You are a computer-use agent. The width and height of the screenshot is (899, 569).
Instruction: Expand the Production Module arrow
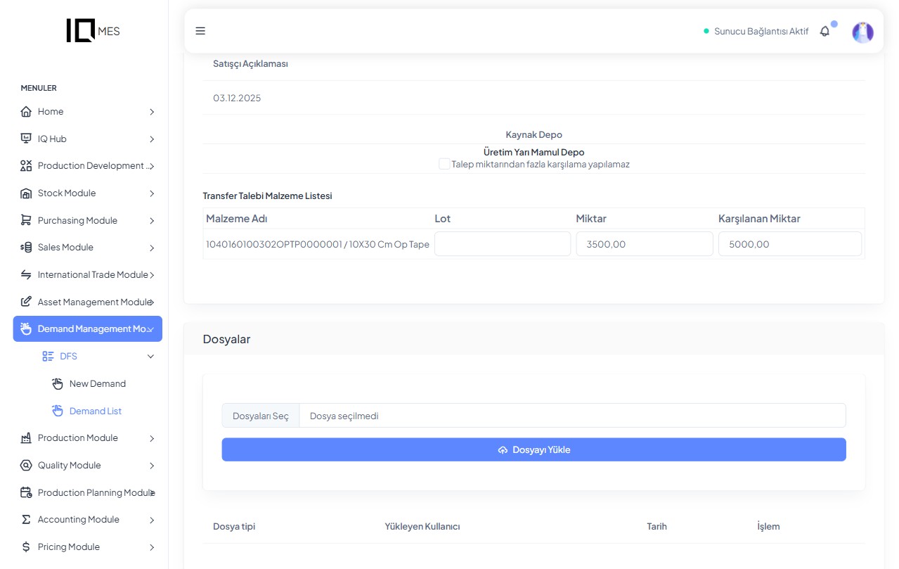[152, 438]
